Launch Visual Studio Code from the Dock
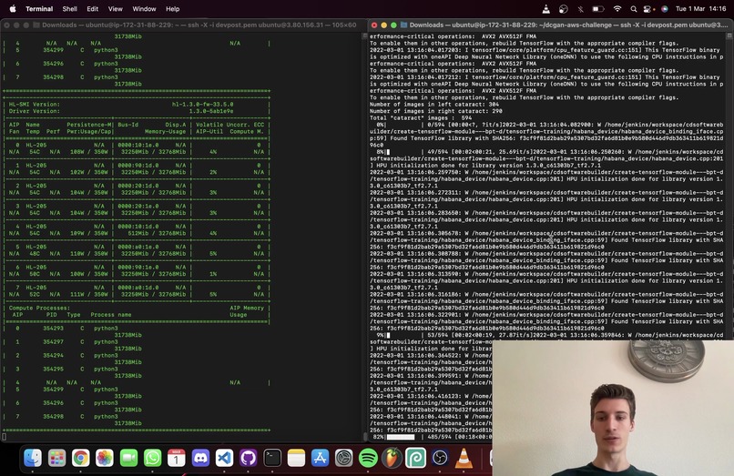The width and height of the screenshot is (734, 476). 224,458
